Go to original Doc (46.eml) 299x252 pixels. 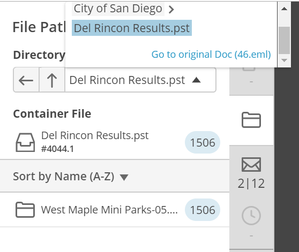click(x=211, y=55)
